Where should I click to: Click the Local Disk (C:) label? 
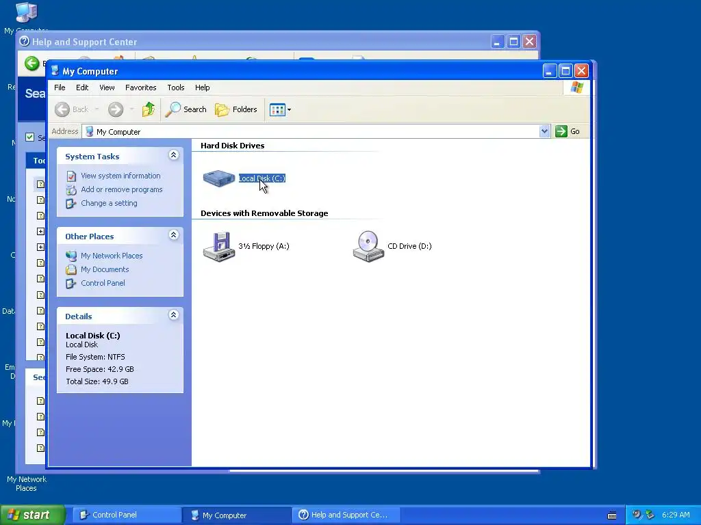pyautogui.click(x=262, y=178)
